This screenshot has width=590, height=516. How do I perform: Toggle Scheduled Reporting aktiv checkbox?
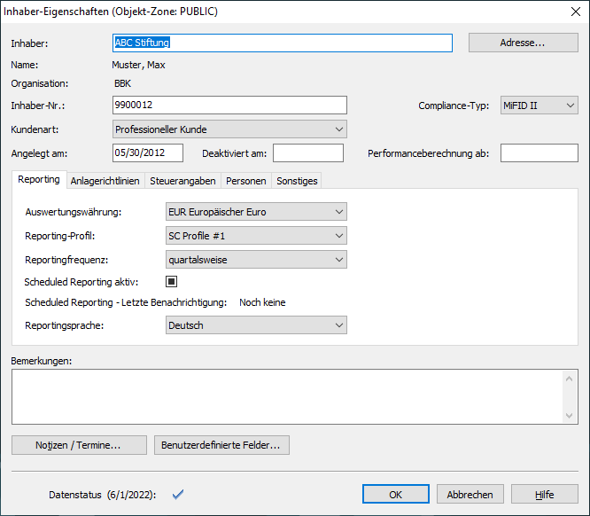(173, 282)
